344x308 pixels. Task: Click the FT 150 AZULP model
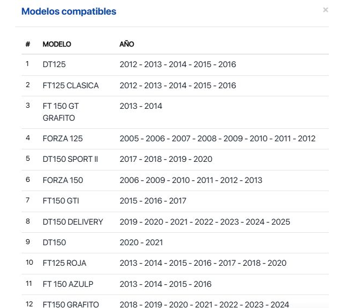coord(65,284)
